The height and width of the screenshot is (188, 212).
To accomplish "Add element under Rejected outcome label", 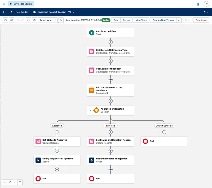I will tap(111, 132).
